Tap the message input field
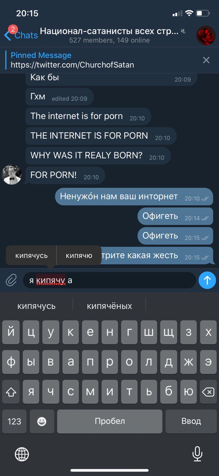The image size is (219, 476). (109, 280)
